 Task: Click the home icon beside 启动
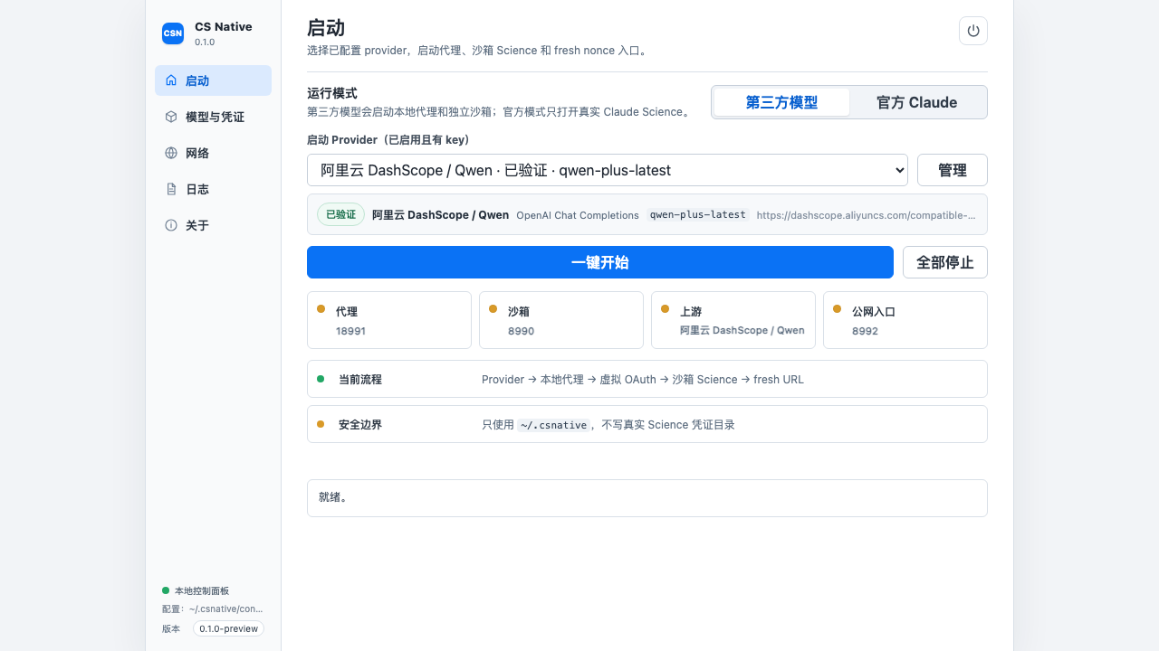[171, 80]
